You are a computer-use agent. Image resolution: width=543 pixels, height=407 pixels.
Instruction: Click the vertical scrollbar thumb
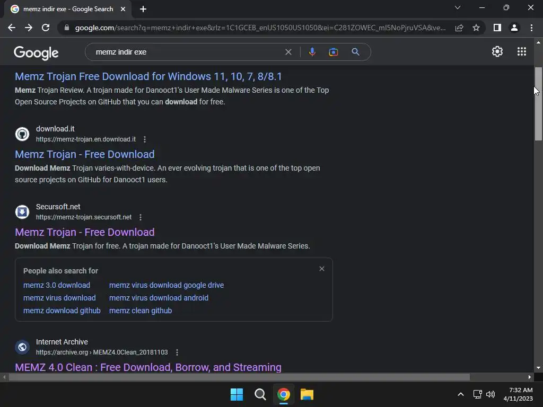[538, 104]
